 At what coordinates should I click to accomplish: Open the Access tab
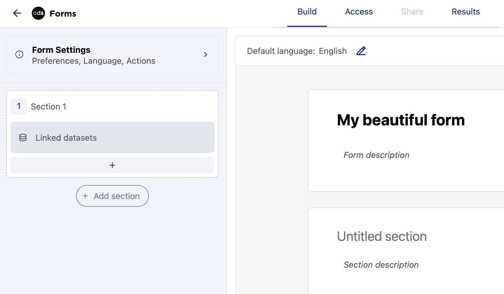359,12
